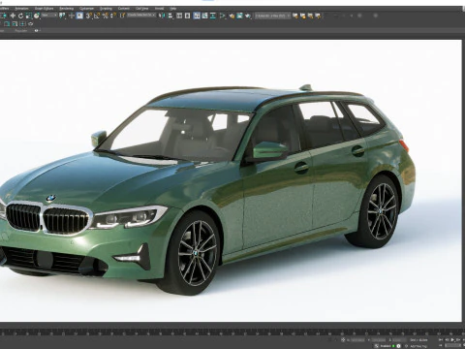
Task: Open Edit Named Selection Sets
Action: pyautogui.click(x=122, y=16)
